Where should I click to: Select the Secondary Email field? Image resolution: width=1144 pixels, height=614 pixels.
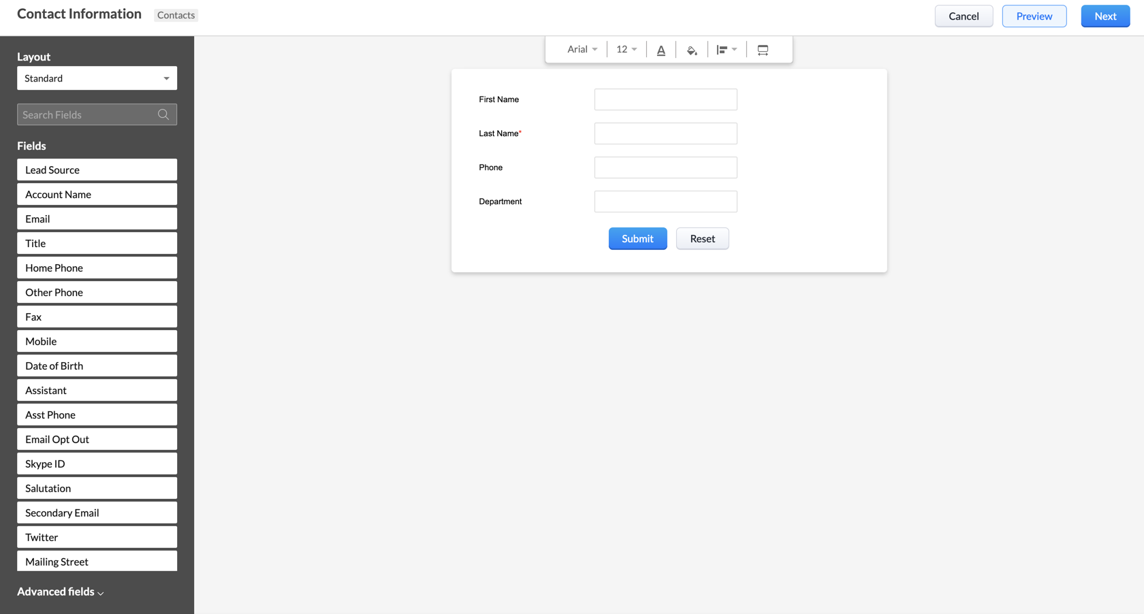[x=97, y=513]
